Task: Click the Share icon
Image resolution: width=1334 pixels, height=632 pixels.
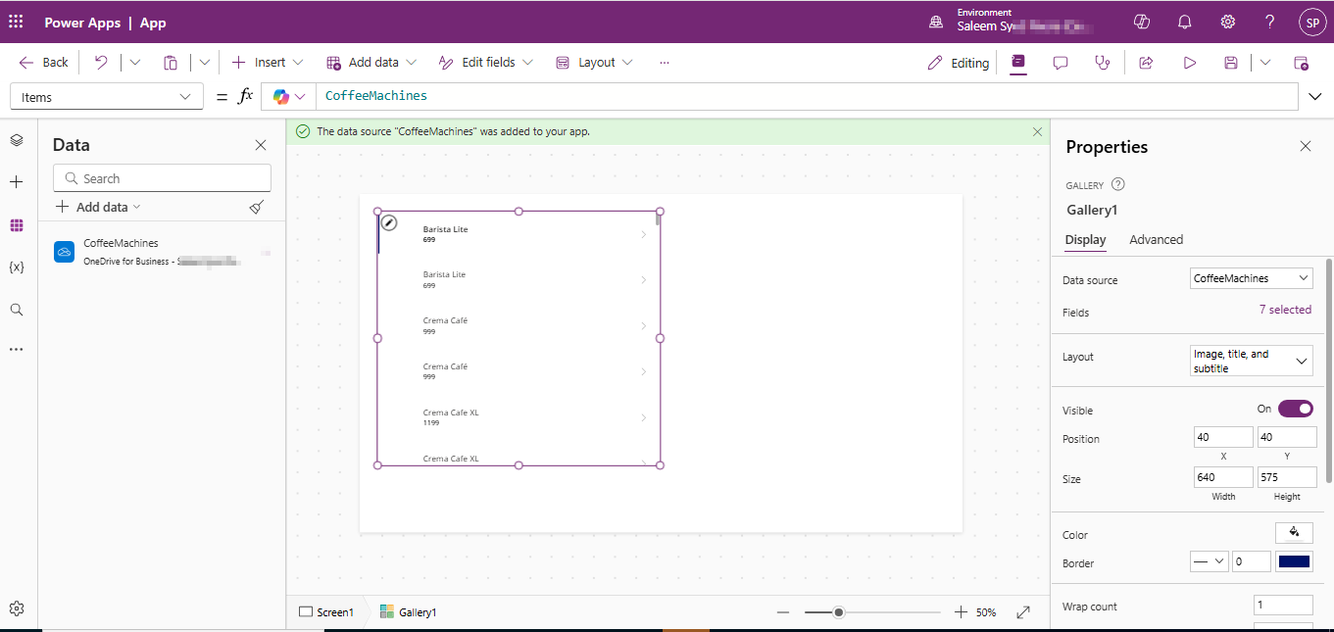Action: 1146,63
